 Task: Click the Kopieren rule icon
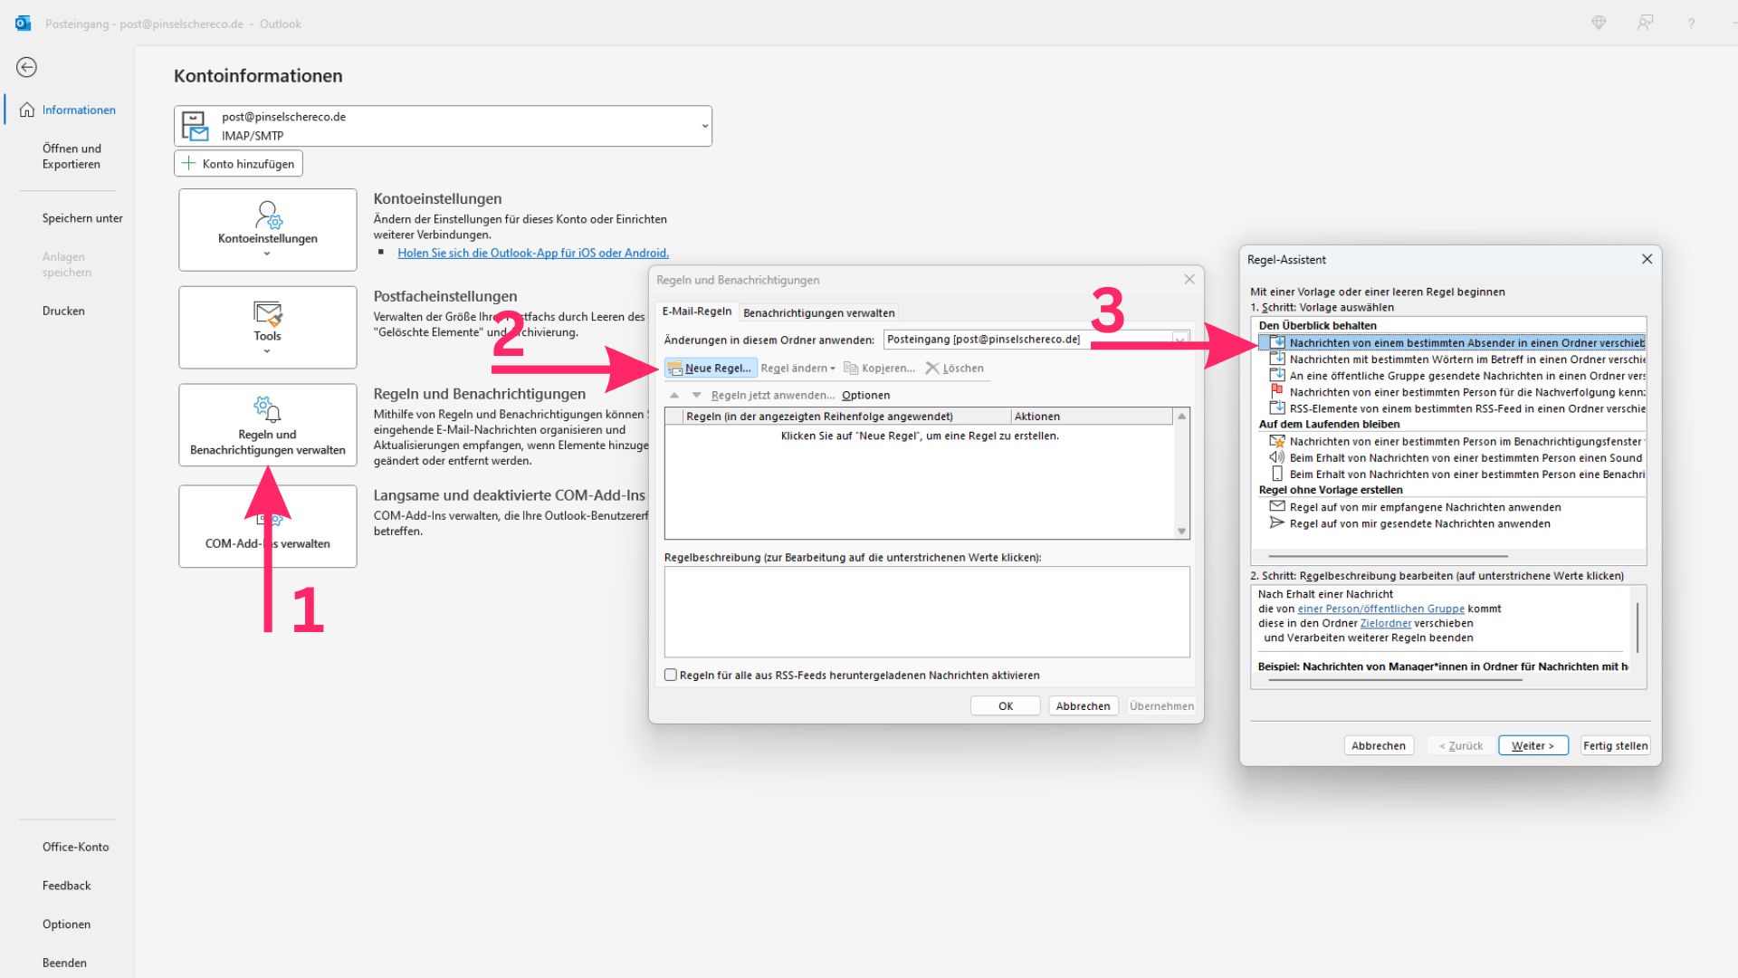[x=851, y=369]
